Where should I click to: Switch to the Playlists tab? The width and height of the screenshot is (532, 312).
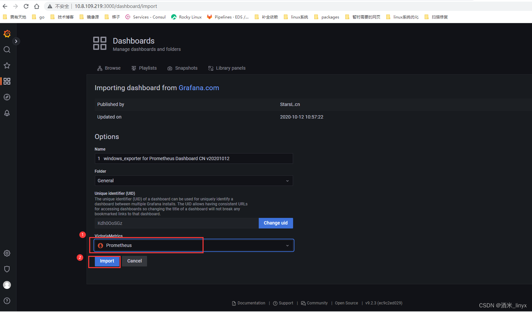[144, 68]
